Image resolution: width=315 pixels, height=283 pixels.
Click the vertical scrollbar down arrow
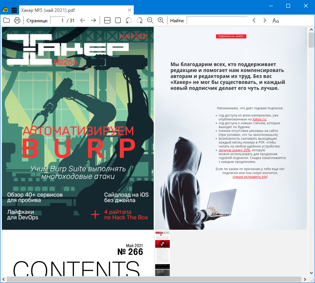click(312, 273)
